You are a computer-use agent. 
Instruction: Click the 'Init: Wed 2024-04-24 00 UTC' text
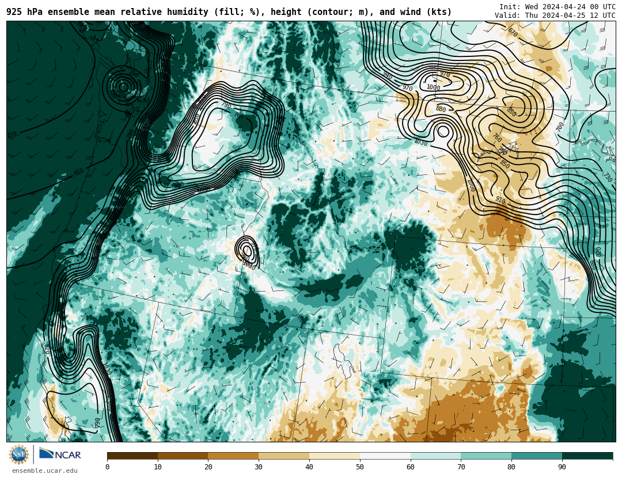557,7
